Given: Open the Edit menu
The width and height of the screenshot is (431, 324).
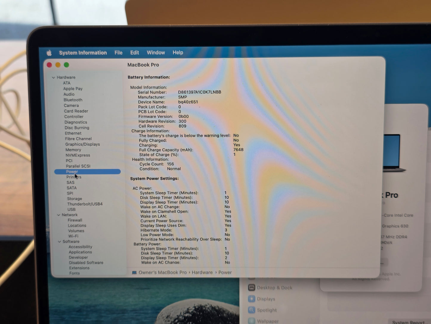Looking at the screenshot, I should click(x=135, y=53).
